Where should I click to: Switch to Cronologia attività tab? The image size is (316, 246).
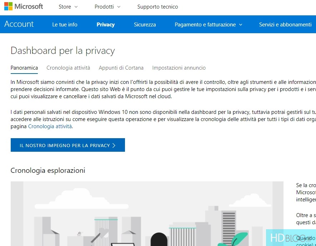click(x=68, y=68)
